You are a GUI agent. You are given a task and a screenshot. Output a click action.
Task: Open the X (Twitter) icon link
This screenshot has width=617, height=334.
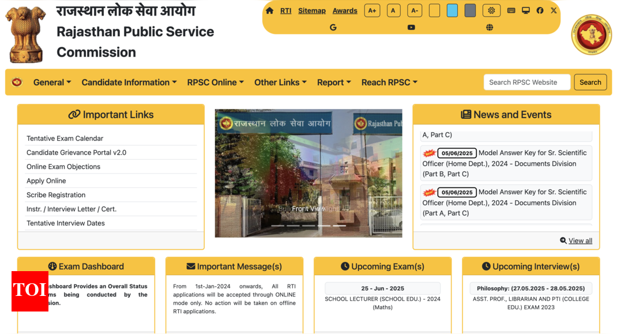click(554, 10)
